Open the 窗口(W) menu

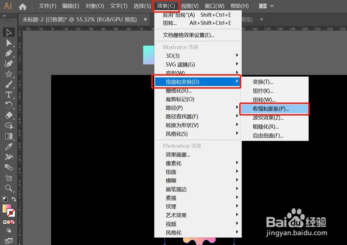pos(214,6)
